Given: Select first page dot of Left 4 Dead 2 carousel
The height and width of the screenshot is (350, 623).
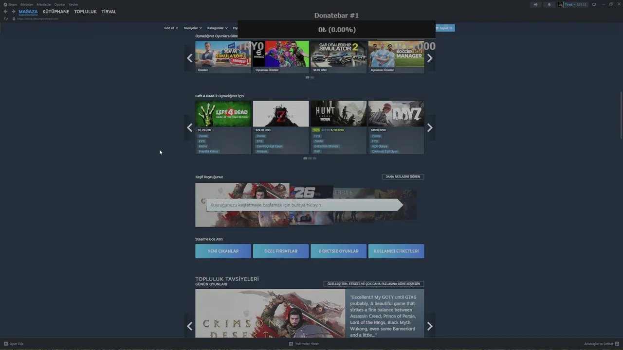Looking at the screenshot, I should click(305, 158).
